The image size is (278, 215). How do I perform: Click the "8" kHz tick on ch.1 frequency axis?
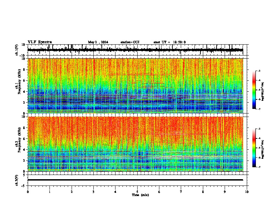point(25,70)
